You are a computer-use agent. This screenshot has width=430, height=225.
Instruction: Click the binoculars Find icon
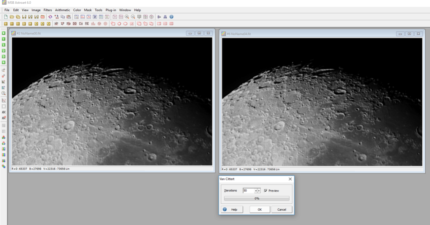(x=165, y=17)
